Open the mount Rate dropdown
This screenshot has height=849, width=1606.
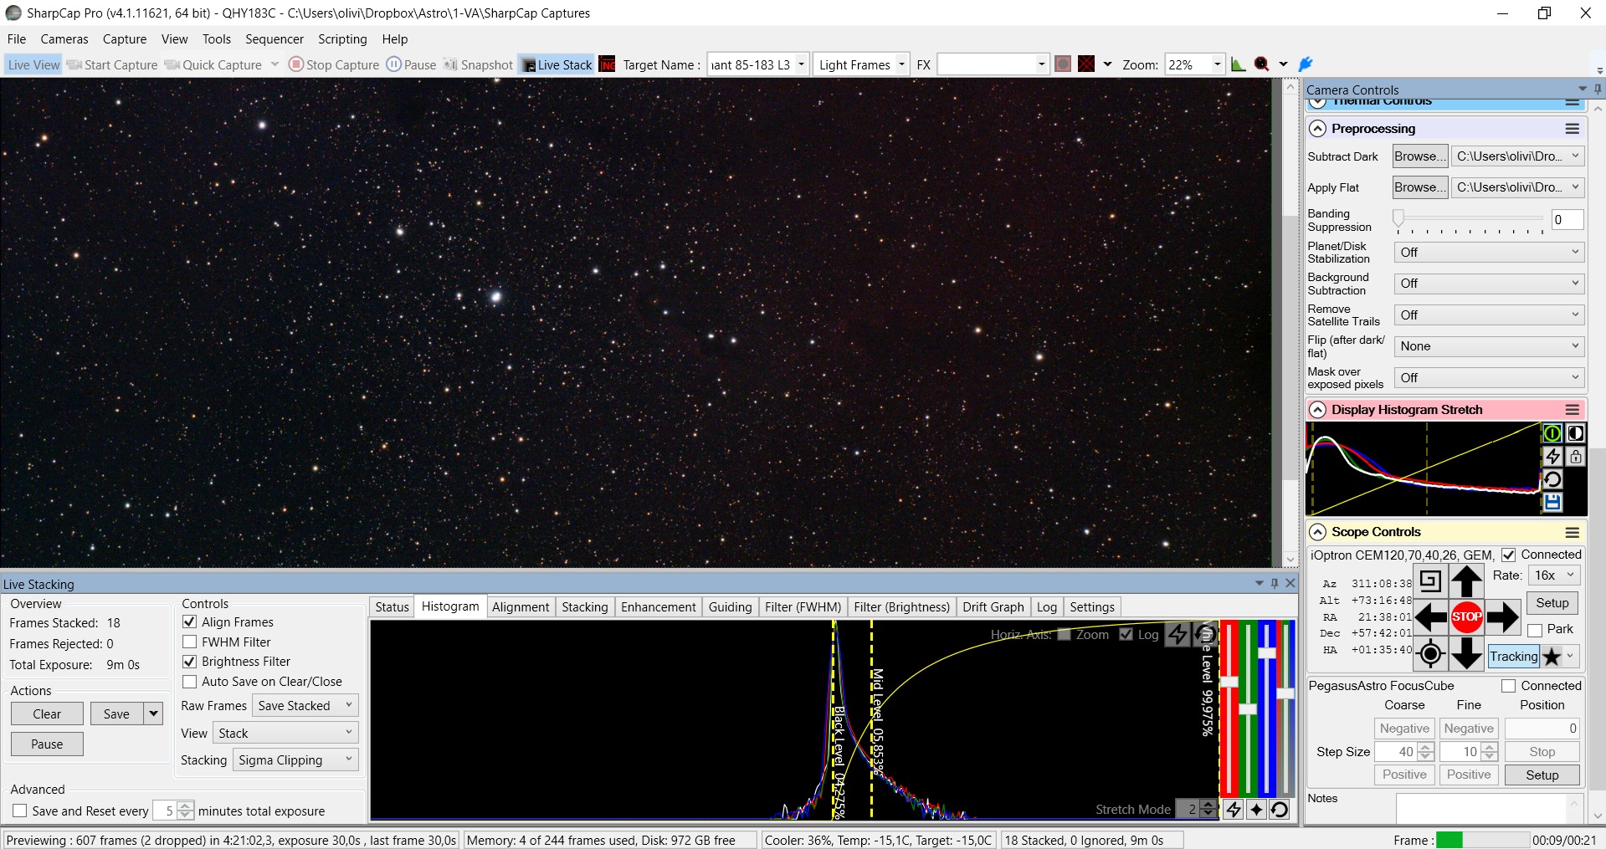click(x=1554, y=575)
